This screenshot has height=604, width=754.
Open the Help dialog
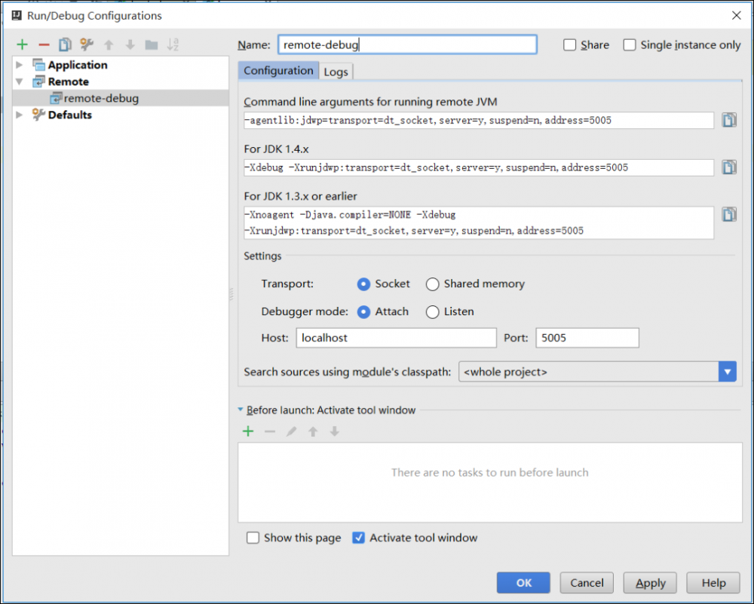(713, 582)
